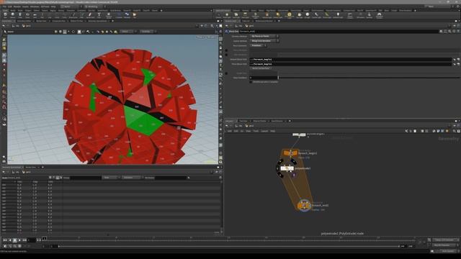Select the File shelf tool
The image size is (461, 259).
135,15
